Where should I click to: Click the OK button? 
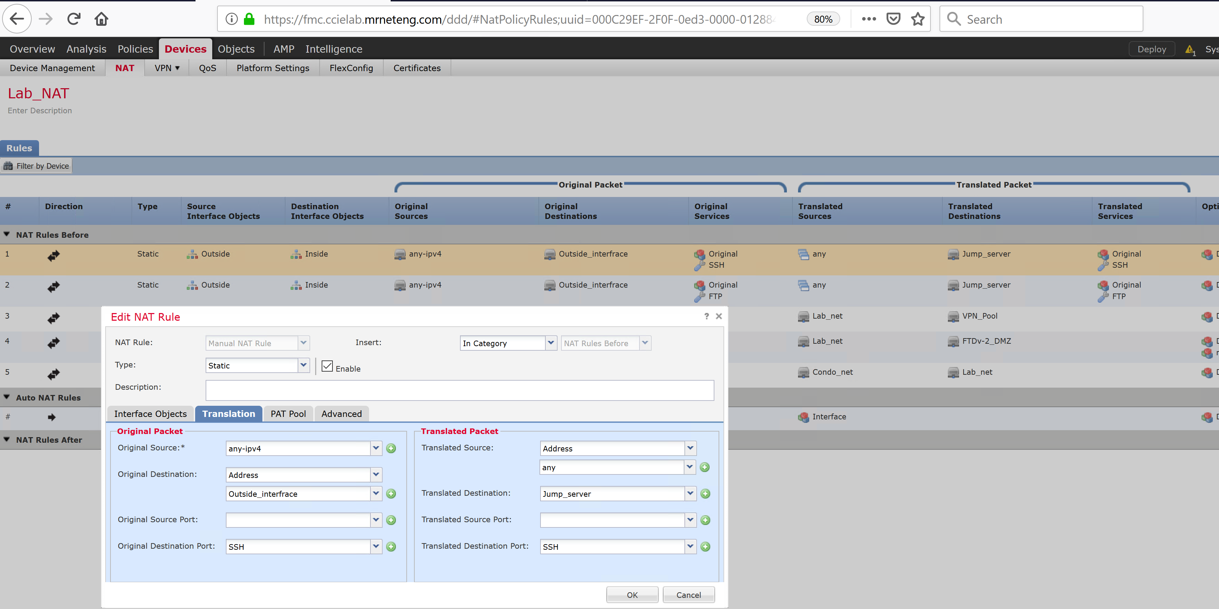pyautogui.click(x=632, y=595)
